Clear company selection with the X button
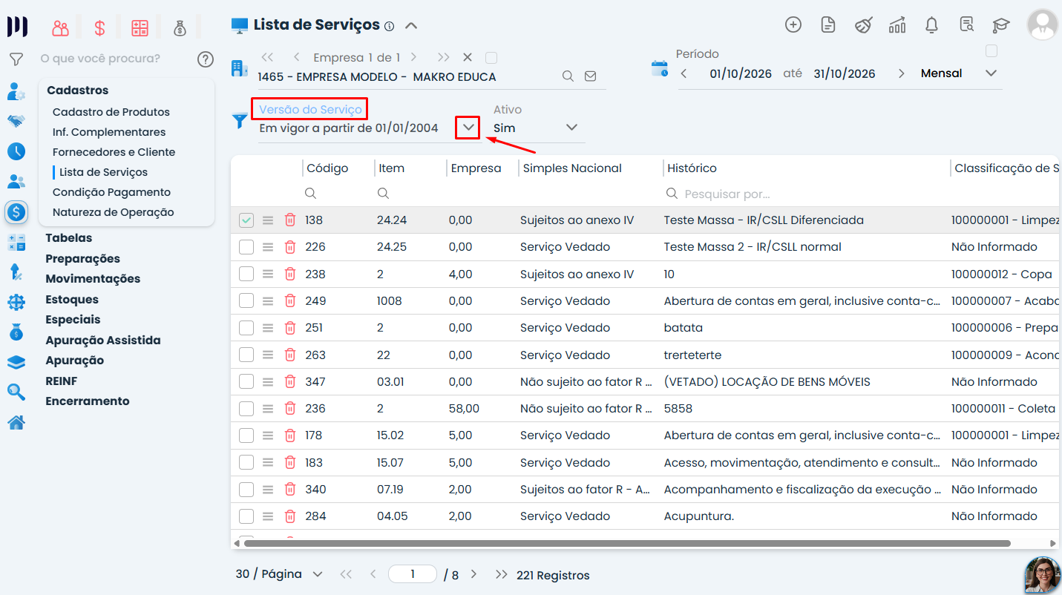The image size is (1062, 595). point(468,57)
